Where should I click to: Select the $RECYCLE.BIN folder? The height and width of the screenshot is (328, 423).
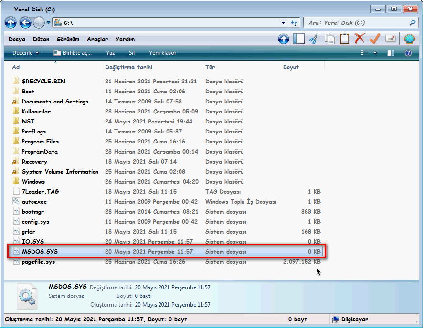click(x=43, y=82)
